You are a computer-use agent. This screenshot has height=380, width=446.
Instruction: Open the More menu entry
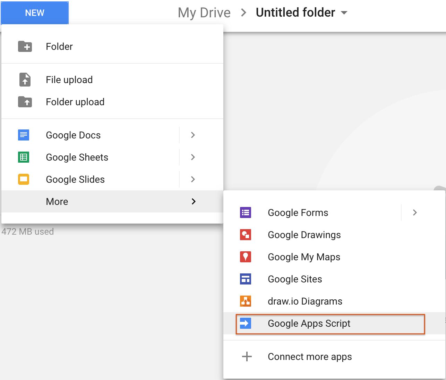tap(112, 201)
